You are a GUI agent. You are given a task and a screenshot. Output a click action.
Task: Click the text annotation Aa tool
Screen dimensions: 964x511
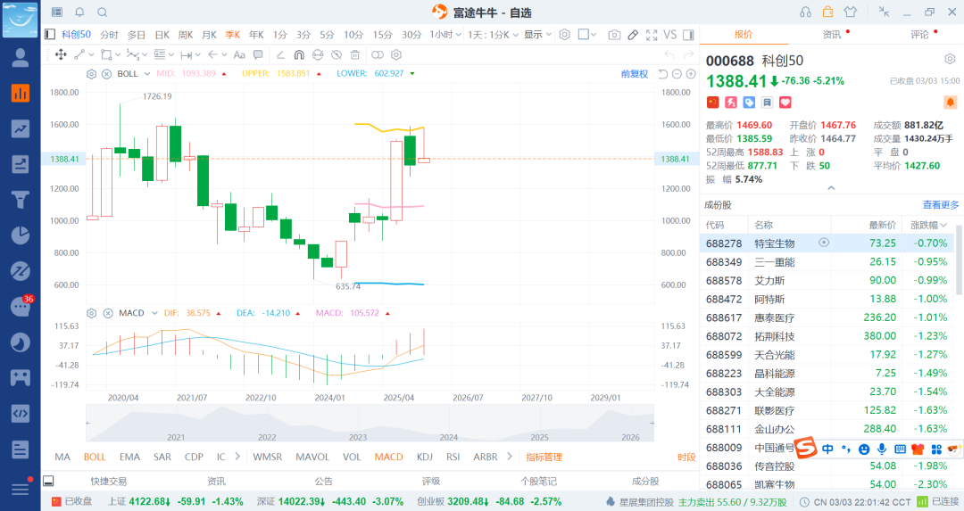pos(238,54)
